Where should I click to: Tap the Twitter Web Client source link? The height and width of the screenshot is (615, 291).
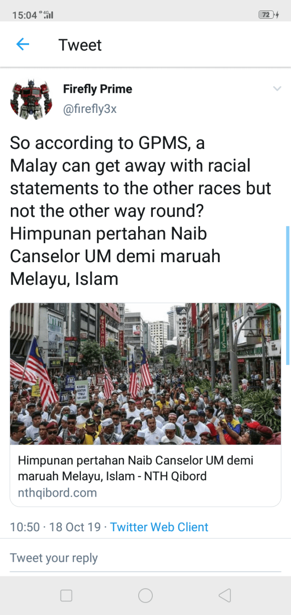(x=159, y=527)
